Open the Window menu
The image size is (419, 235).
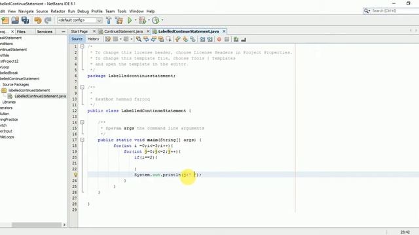pyautogui.click(x=136, y=11)
